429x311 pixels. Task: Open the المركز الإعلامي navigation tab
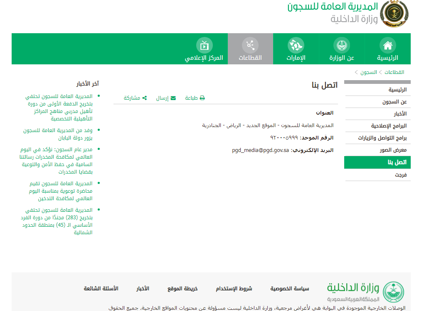[x=204, y=49]
